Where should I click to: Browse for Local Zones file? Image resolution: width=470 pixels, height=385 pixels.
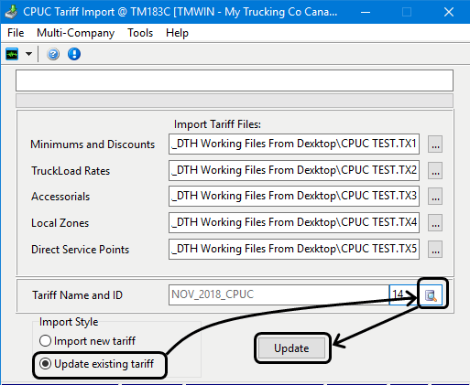[x=435, y=222]
